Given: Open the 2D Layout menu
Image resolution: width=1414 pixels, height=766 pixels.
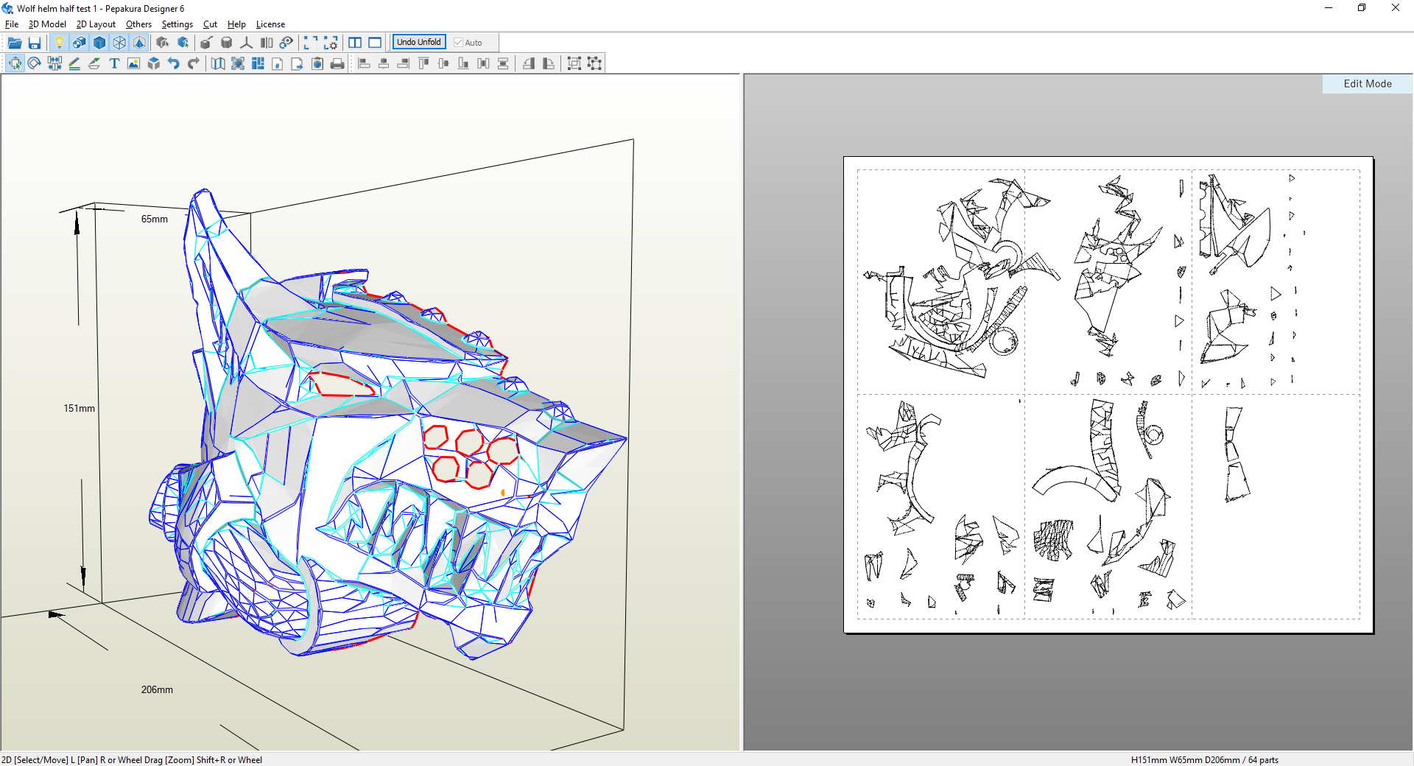Looking at the screenshot, I should (x=96, y=24).
